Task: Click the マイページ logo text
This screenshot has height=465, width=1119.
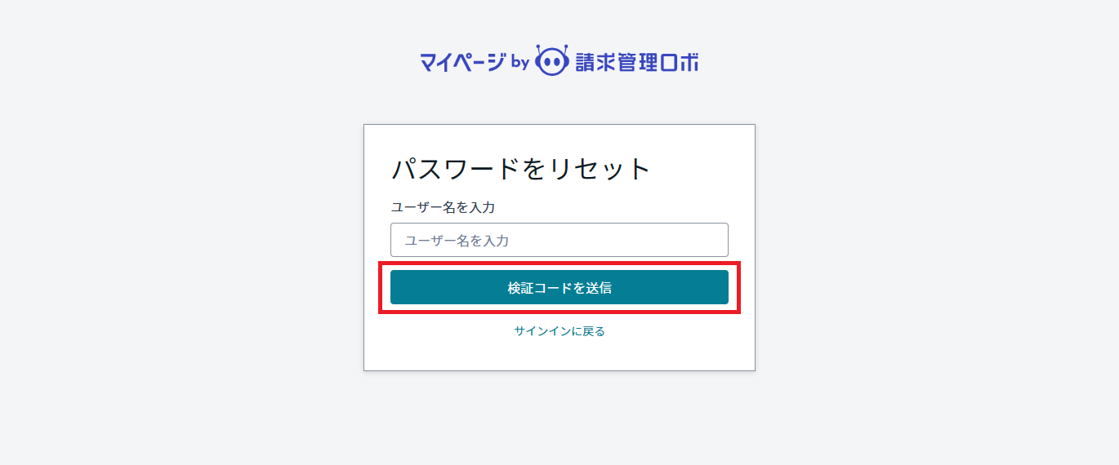Action: [x=463, y=62]
